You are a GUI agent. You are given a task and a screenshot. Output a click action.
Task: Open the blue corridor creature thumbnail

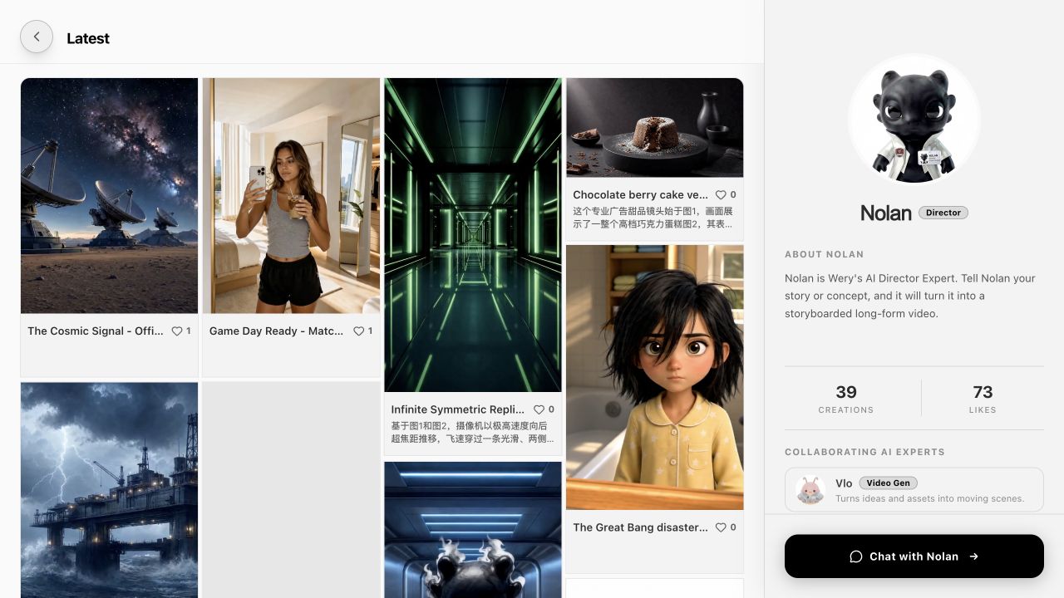(473, 530)
